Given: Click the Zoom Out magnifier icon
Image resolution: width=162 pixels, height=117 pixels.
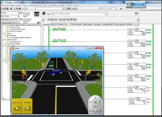Looking at the screenshot, I should pos(76,8).
